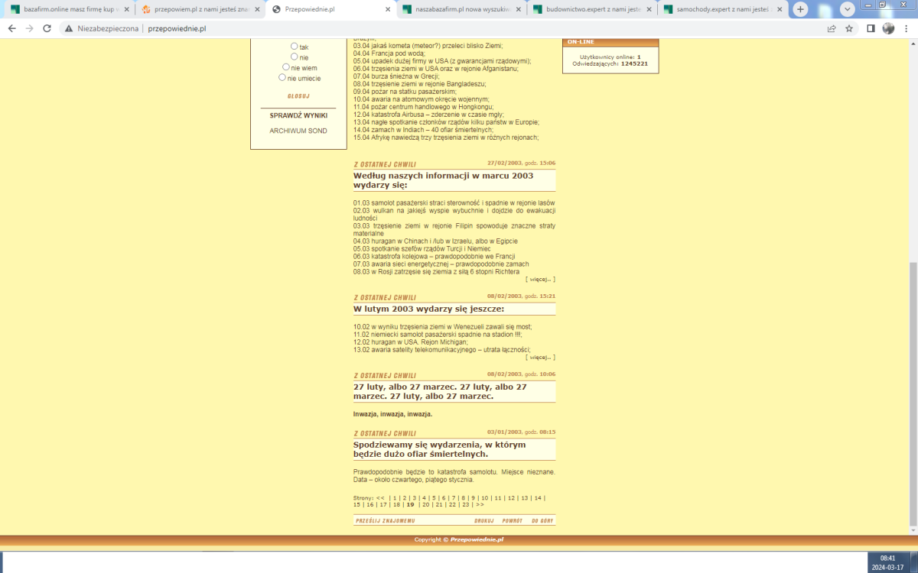
Task: Select the 'tak' poll option
Action: coord(294,47)
